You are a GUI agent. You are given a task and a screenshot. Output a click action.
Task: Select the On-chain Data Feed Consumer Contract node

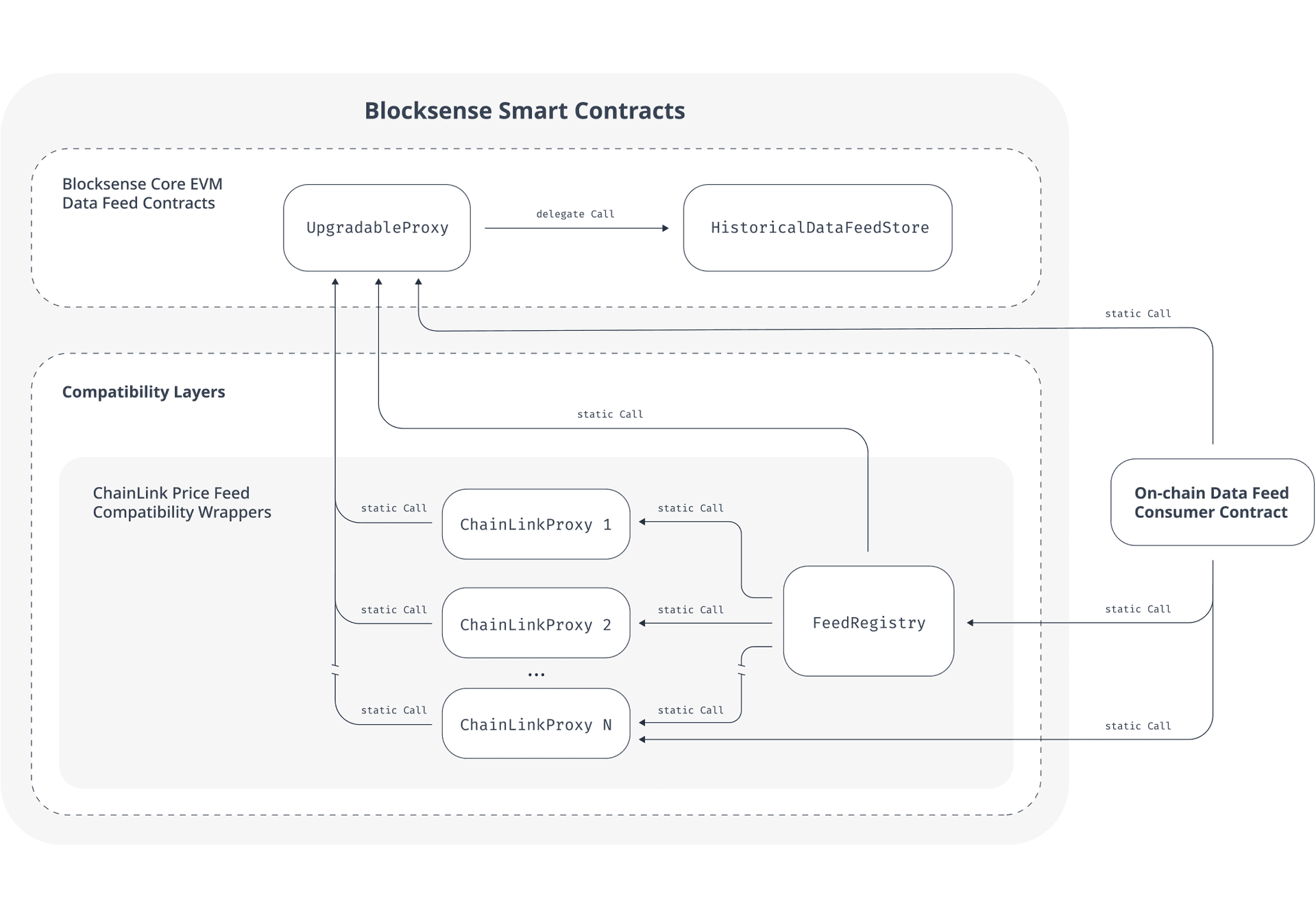[x=1212, y=502]
